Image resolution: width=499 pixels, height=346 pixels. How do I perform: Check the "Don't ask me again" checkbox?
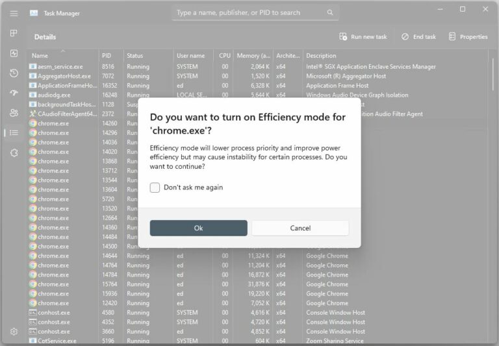coord(155,188)
